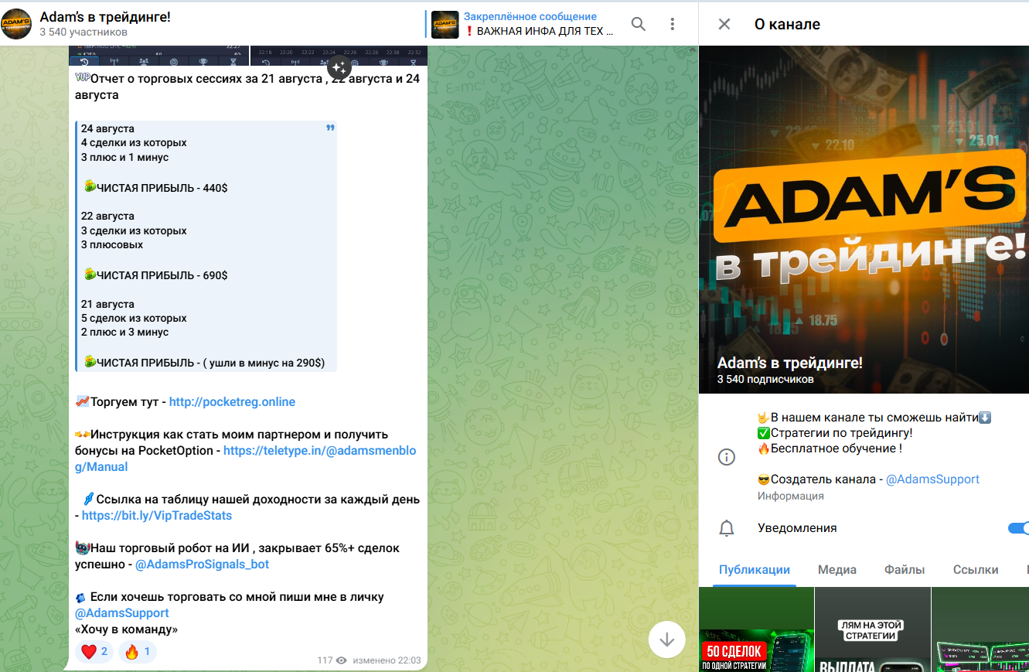The image size is (1029, 672).
Task: Switch to the Медиа tab
Action: click(x=837, y=570)
